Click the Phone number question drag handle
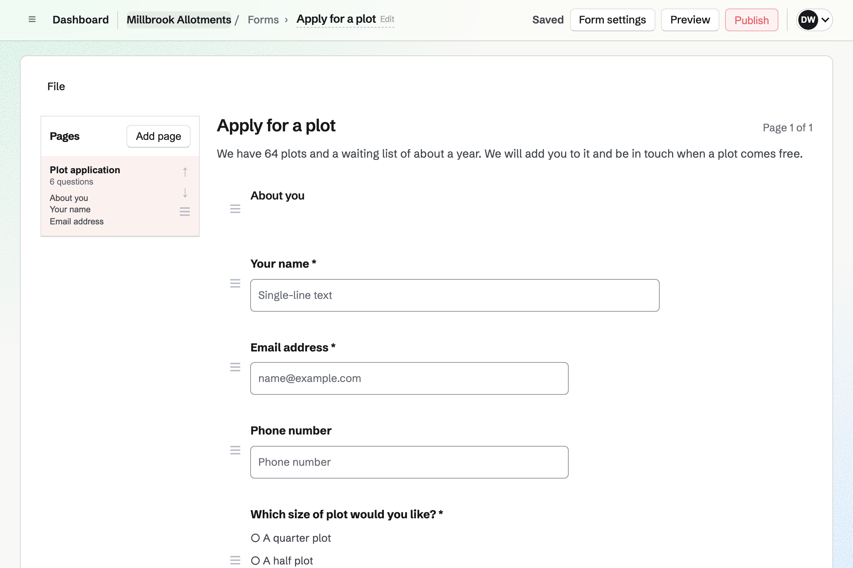 [235, 450]
